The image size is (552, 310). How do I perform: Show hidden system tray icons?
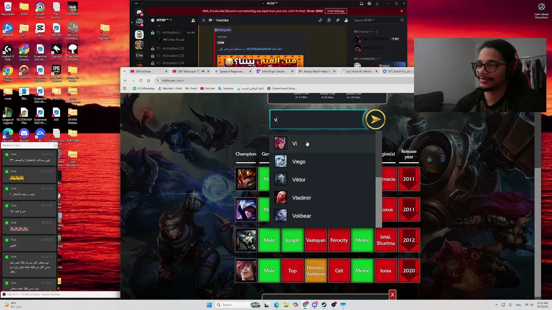[496, 305]
